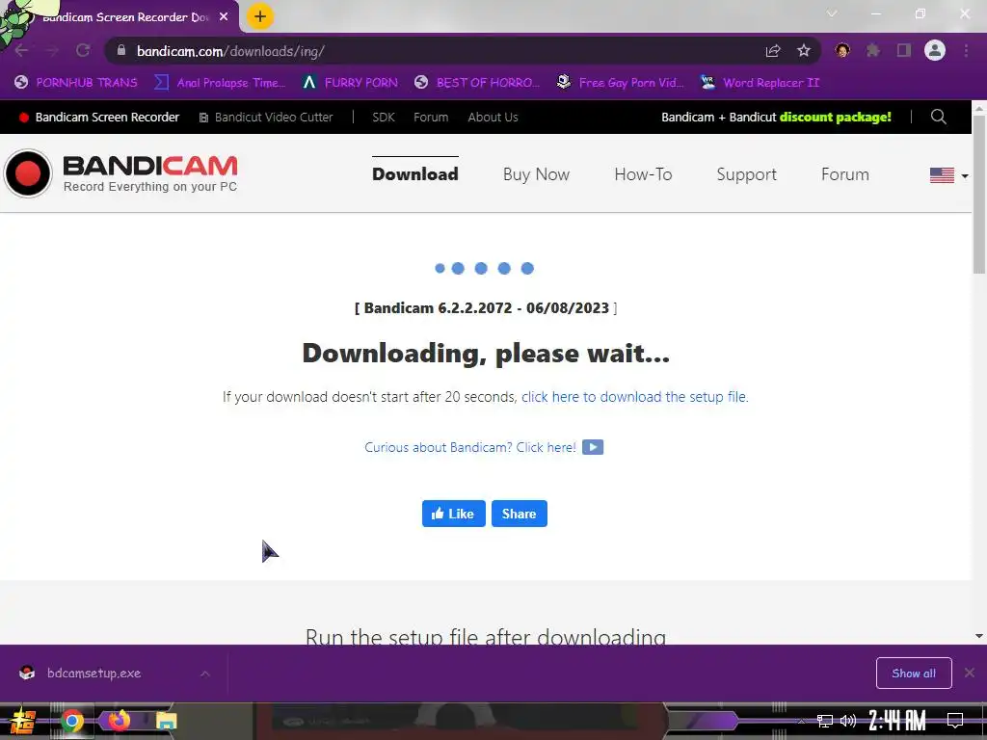Click the site search magnifier icon
This screenshot has height=740, width=987.
pos(939,117)
